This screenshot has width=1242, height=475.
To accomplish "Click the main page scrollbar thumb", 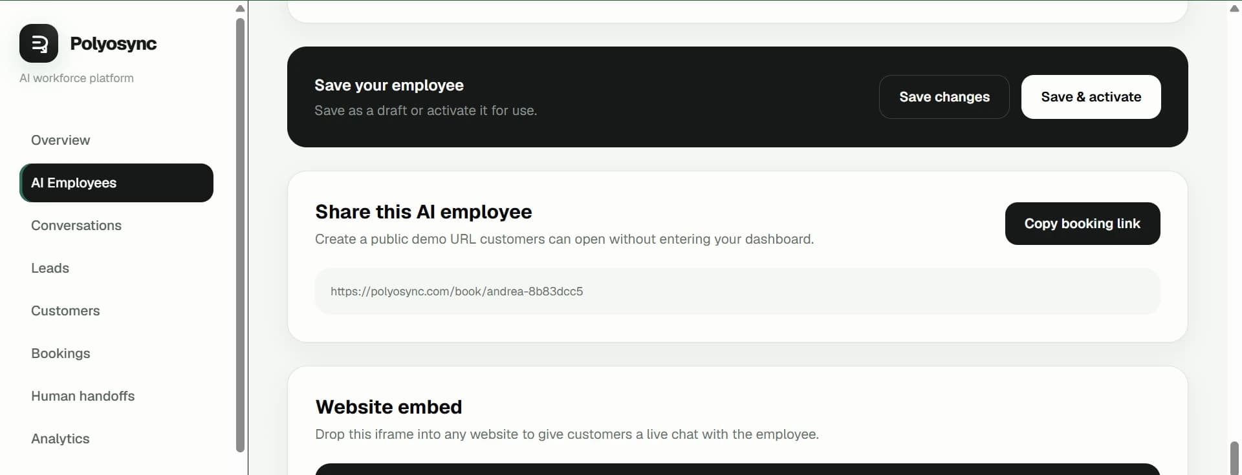I will [x=1234, y=458].
